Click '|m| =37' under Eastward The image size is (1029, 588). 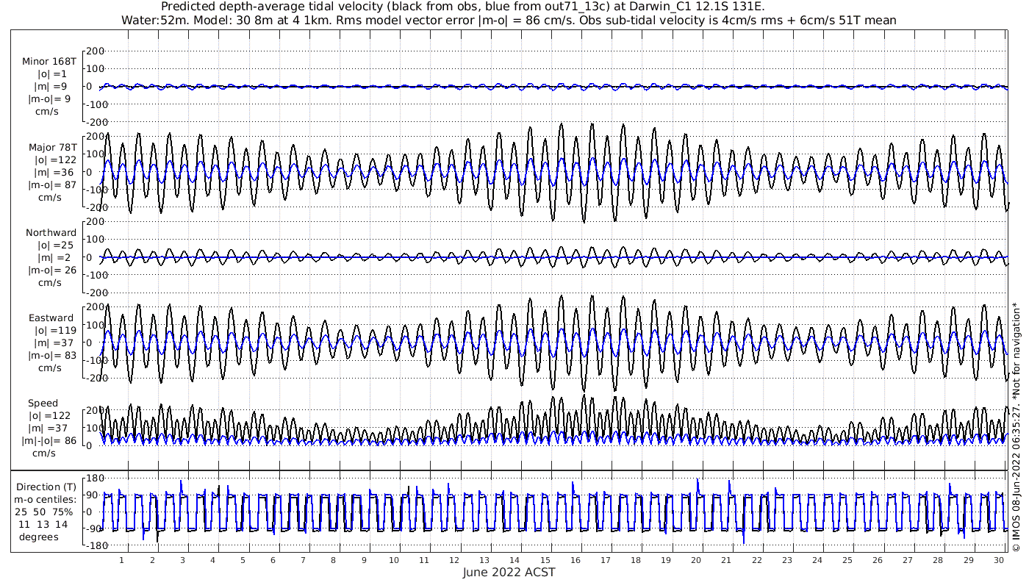click(x=55, y=343)
